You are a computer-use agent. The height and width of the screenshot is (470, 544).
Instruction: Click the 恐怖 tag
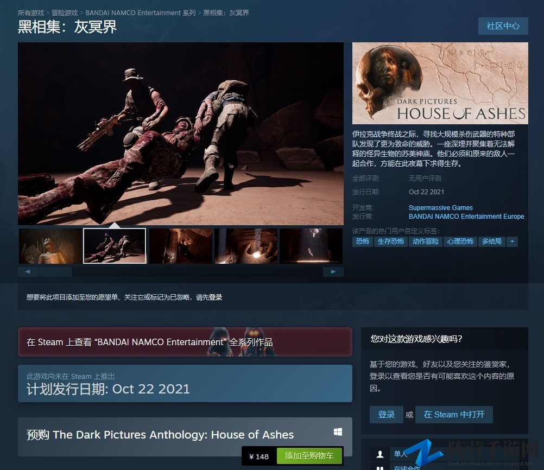[x=362, y=242]
